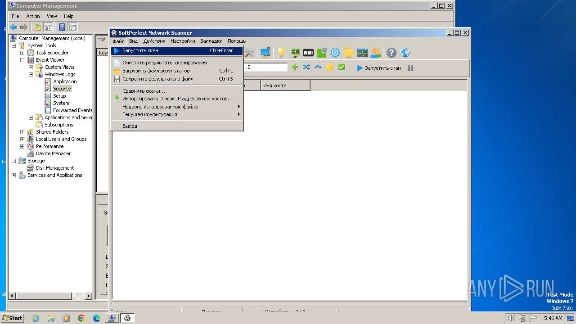Open the Закладки menu
The image size is (576, 324).
click(x=211, y=41)
